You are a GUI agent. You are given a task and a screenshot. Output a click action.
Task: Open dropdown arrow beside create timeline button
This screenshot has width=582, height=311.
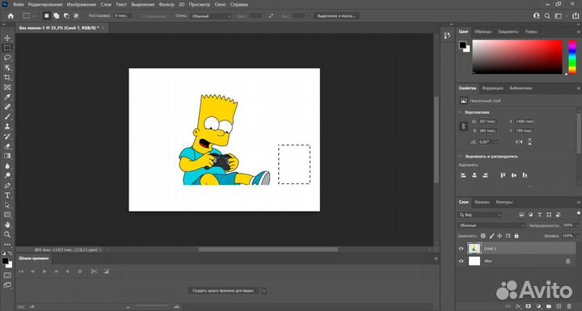tap(264, 291)
